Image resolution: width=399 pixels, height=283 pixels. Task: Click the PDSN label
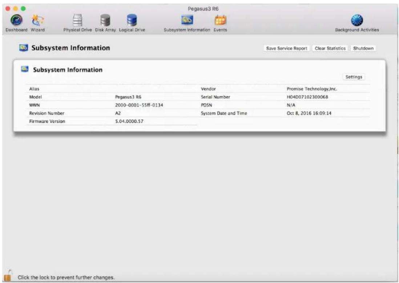pyautogui.click(x=206, y=105)
